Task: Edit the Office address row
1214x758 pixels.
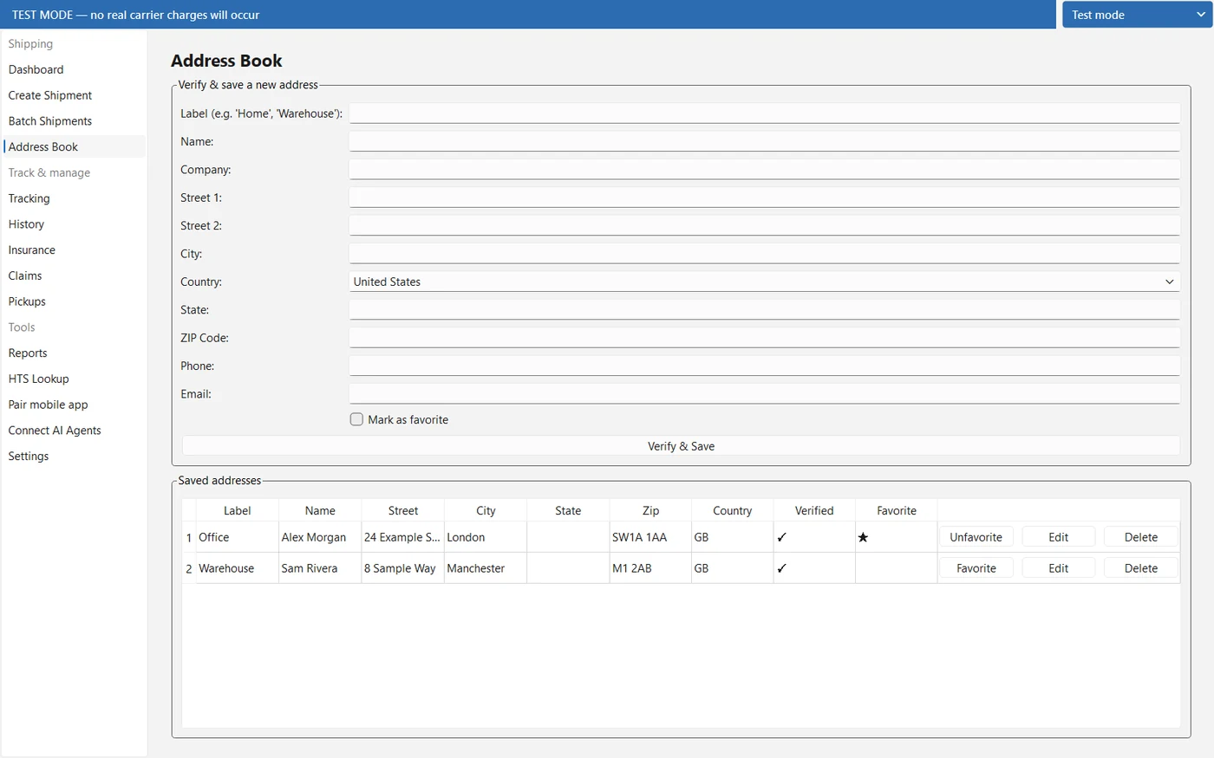Action: tap(1058, 537)
